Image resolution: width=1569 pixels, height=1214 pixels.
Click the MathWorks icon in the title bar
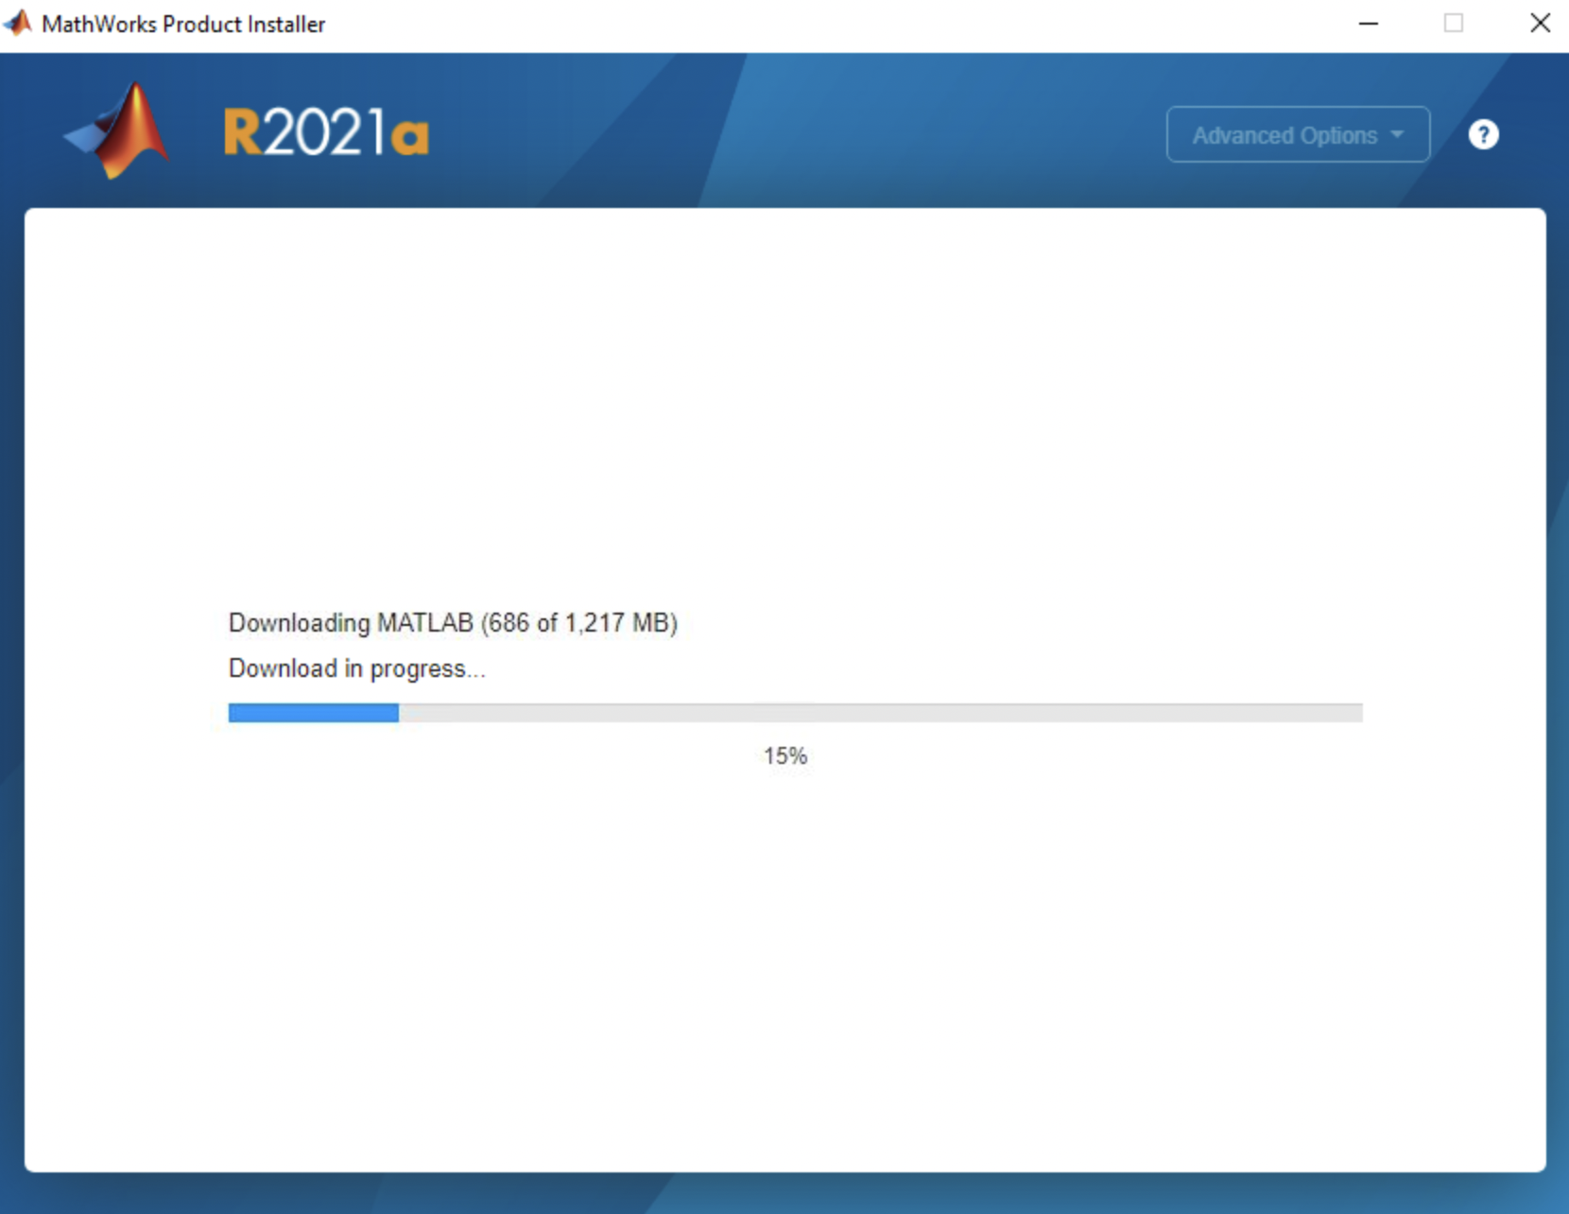(x=18, y=23)
